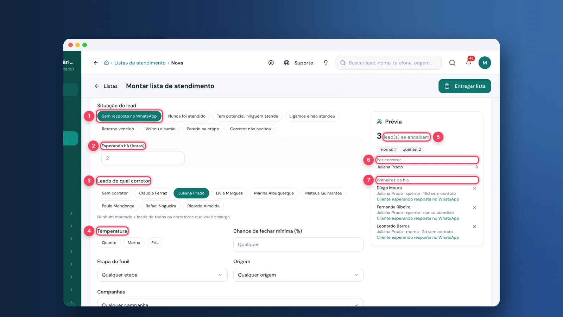The image size is (563, 317).
Task: Remove Leonardo Barros from the queue preview
Action: click(x=475, y=226)
